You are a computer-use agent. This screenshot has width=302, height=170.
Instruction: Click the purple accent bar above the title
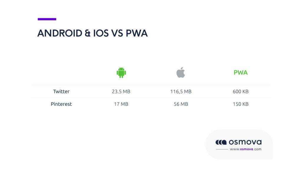pos(47,19)
